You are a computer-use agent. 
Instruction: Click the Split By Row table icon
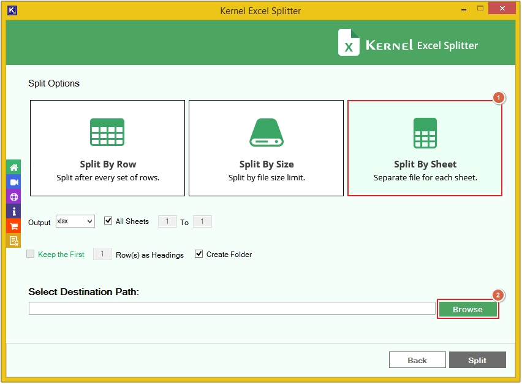click(x=107, y=132)
